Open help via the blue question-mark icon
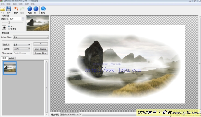This screenshot has height=117, width=201. coord(30,10)
